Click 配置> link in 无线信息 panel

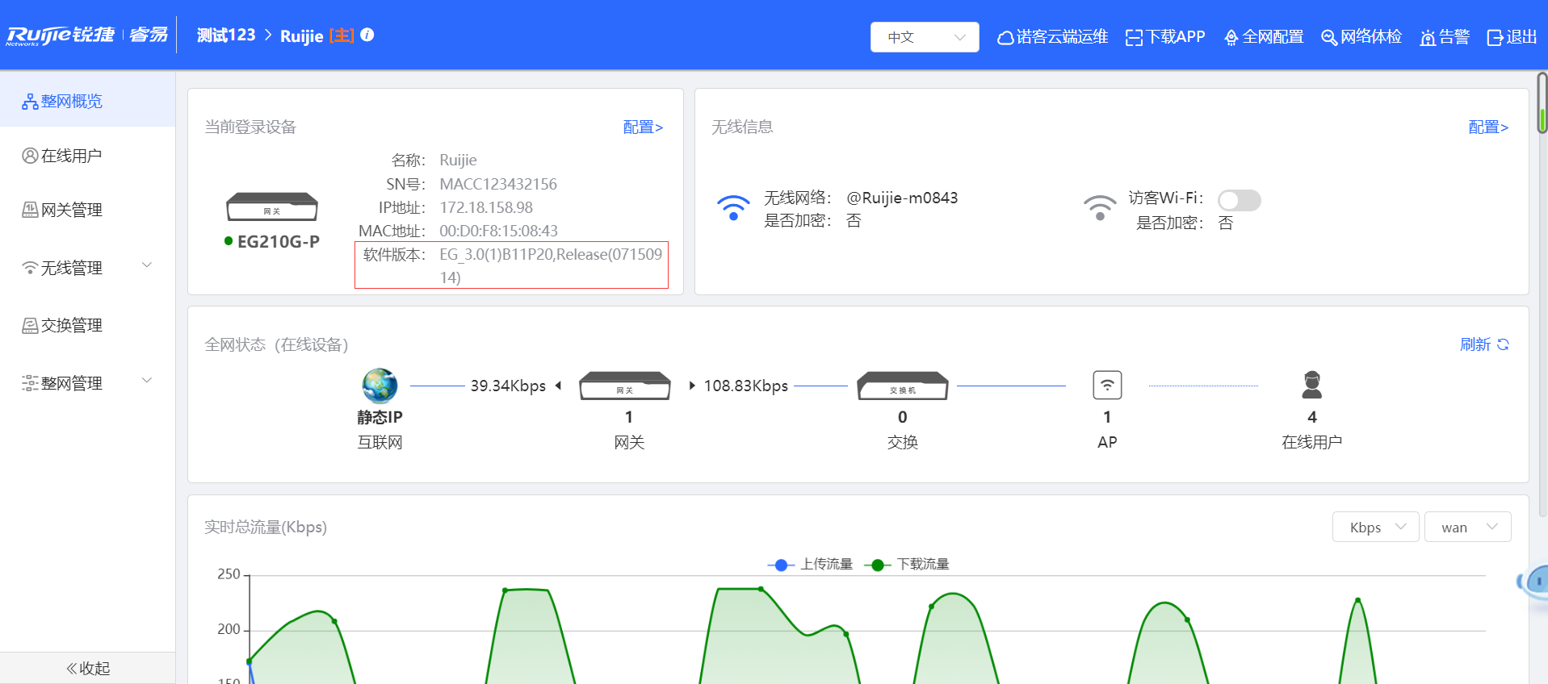point(1488,127)
